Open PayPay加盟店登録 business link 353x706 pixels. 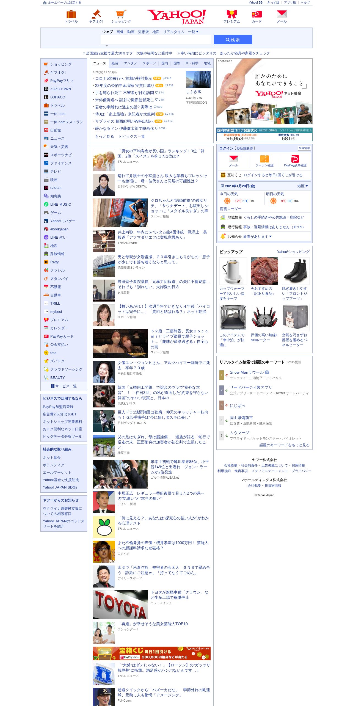58,407
